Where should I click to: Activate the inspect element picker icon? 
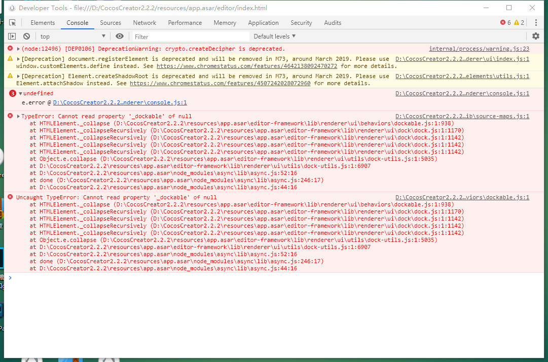(x=13, y=23)
